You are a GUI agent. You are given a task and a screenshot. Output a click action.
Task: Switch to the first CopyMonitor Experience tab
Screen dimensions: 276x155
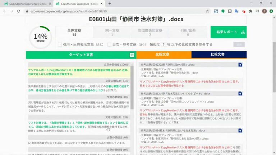[28, 4]
